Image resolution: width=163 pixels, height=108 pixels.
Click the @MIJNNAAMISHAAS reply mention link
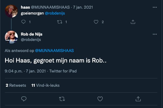(54, 50)
